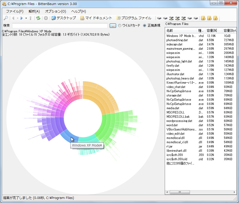
Task: Select photoediting.dat in the file list
Action: (177, 40)
